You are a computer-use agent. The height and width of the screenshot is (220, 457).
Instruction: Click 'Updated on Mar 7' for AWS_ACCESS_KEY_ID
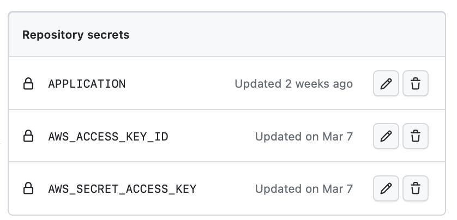click(x=304, y=137)
